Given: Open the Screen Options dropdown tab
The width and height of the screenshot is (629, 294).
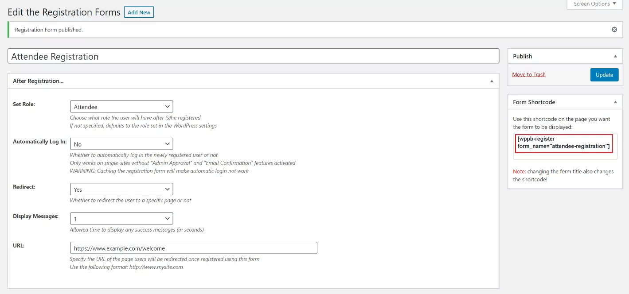Looking at the screenshot, I should point(594,4).
